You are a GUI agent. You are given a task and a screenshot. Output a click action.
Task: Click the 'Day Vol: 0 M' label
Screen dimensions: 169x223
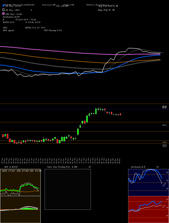(106, 10)
